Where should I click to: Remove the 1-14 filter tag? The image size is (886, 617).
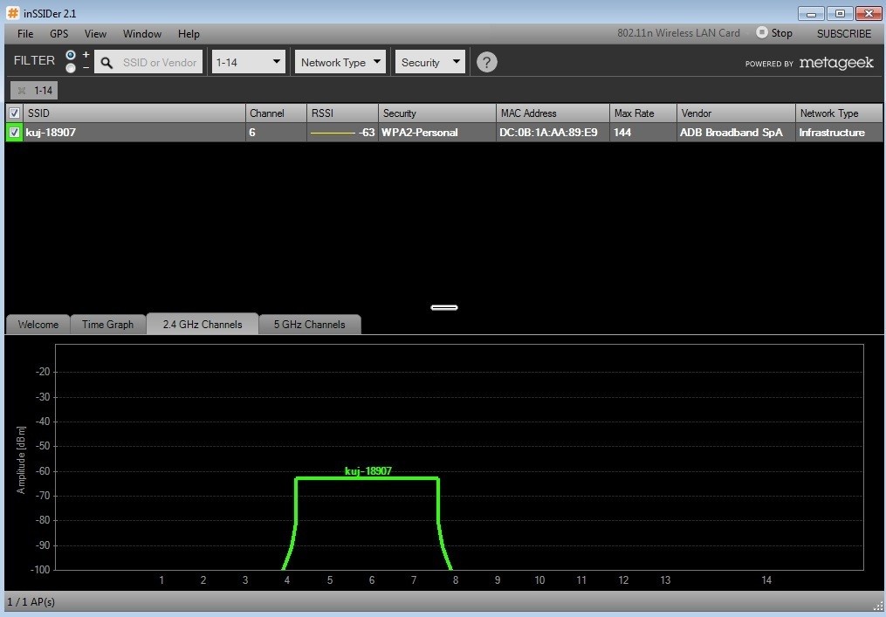pyautogui.click(x=22, y=91)
